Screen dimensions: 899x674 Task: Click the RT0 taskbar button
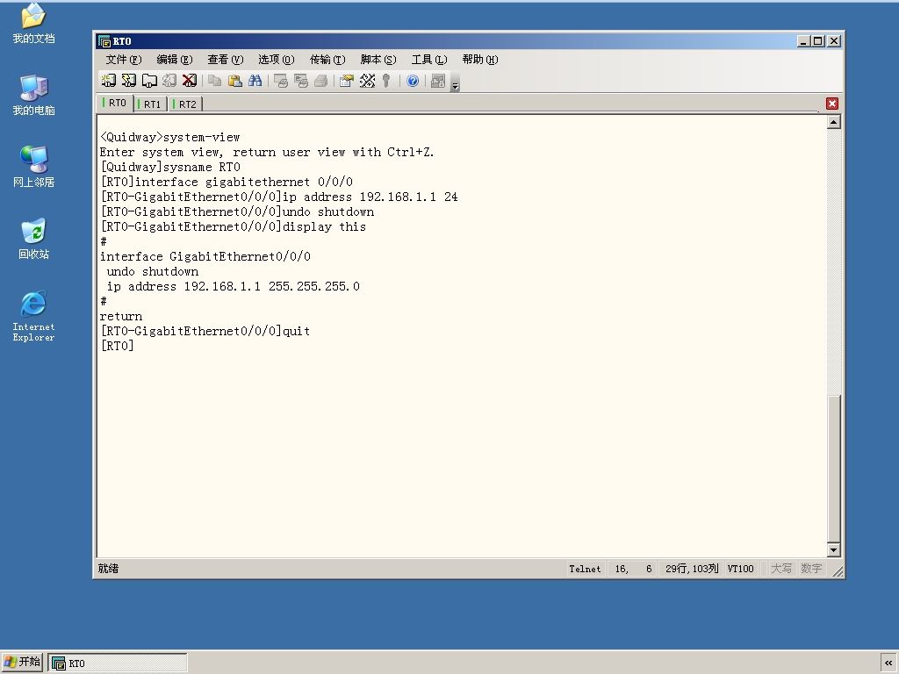(x=118, y=663)
